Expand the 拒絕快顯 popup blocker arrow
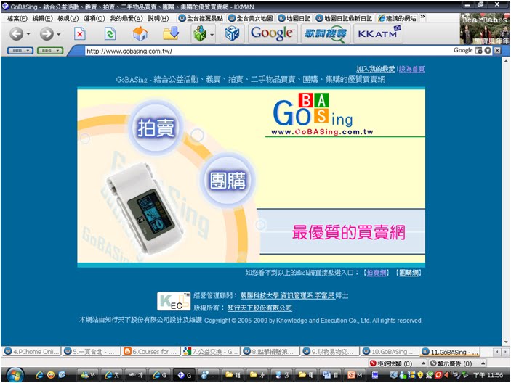The image size is (511, 383). click(423, 363)
